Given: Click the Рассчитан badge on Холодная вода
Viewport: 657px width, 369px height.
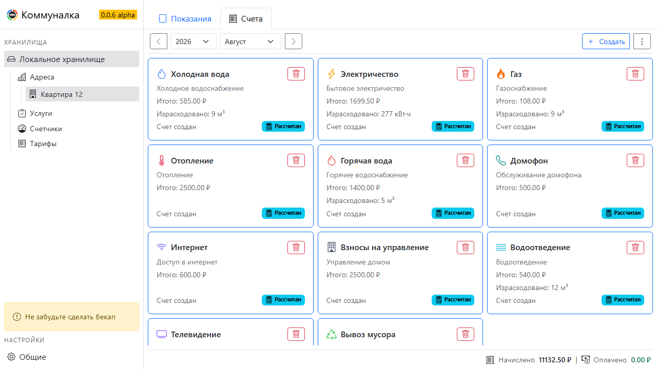Looking at the screenshot, I should point(283,126).
